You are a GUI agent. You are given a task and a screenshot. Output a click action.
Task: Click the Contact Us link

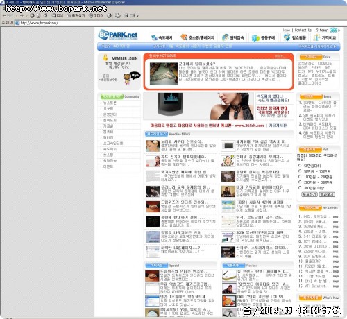(x=303, y=30)
